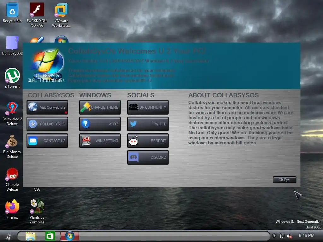Image resolution: width=323 pixels, height=242 pixels.
Task: Click the ABOUT COLLABSYSOS heading
Action: (224, 95)
